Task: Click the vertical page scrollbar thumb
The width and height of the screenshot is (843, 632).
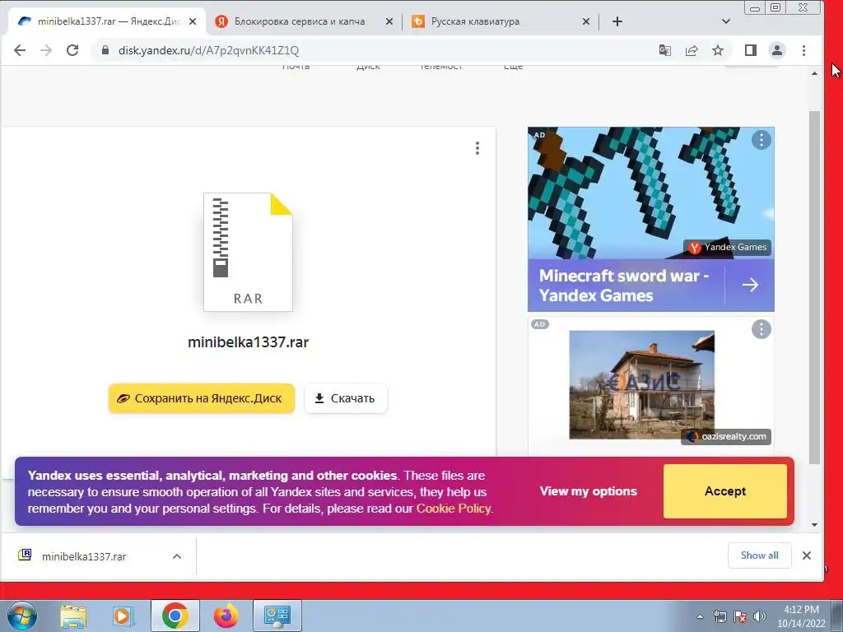Action: pyautogui.click(x=814, y=287)
